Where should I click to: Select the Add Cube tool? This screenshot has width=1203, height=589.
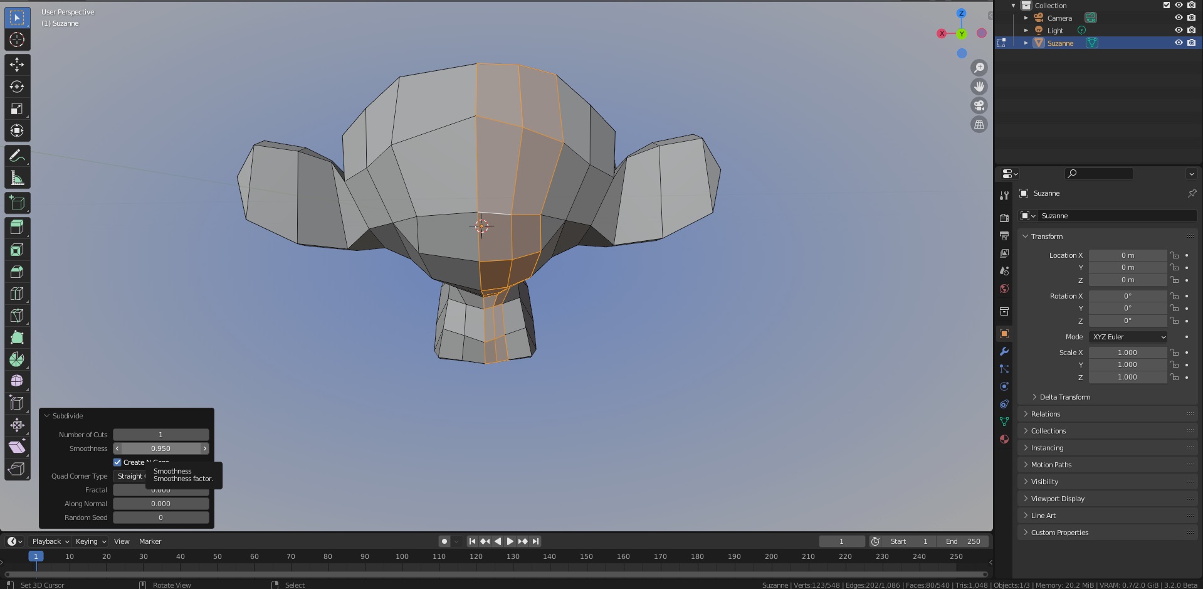pos(17,203)
